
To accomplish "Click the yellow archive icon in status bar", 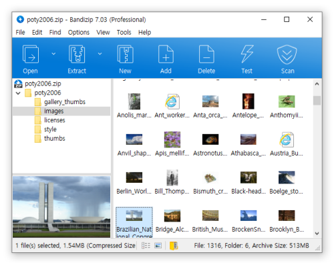I will click(174, 246).
